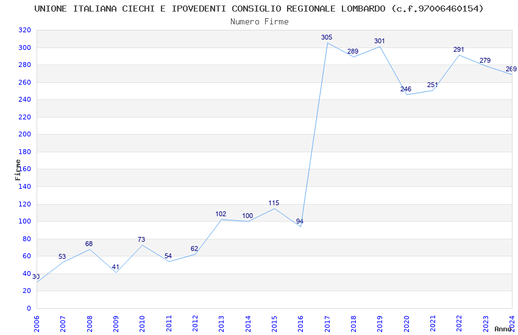Screen dimensions: 518x335
Task: Click the x-axis year 2006
Action: pyautogui.click(x=37, y=324)
